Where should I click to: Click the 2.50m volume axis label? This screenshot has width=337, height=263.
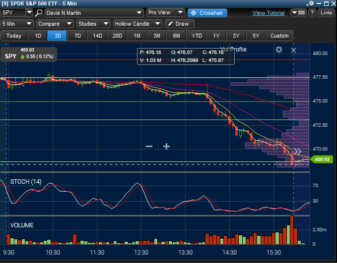click(x=319, y=230)
